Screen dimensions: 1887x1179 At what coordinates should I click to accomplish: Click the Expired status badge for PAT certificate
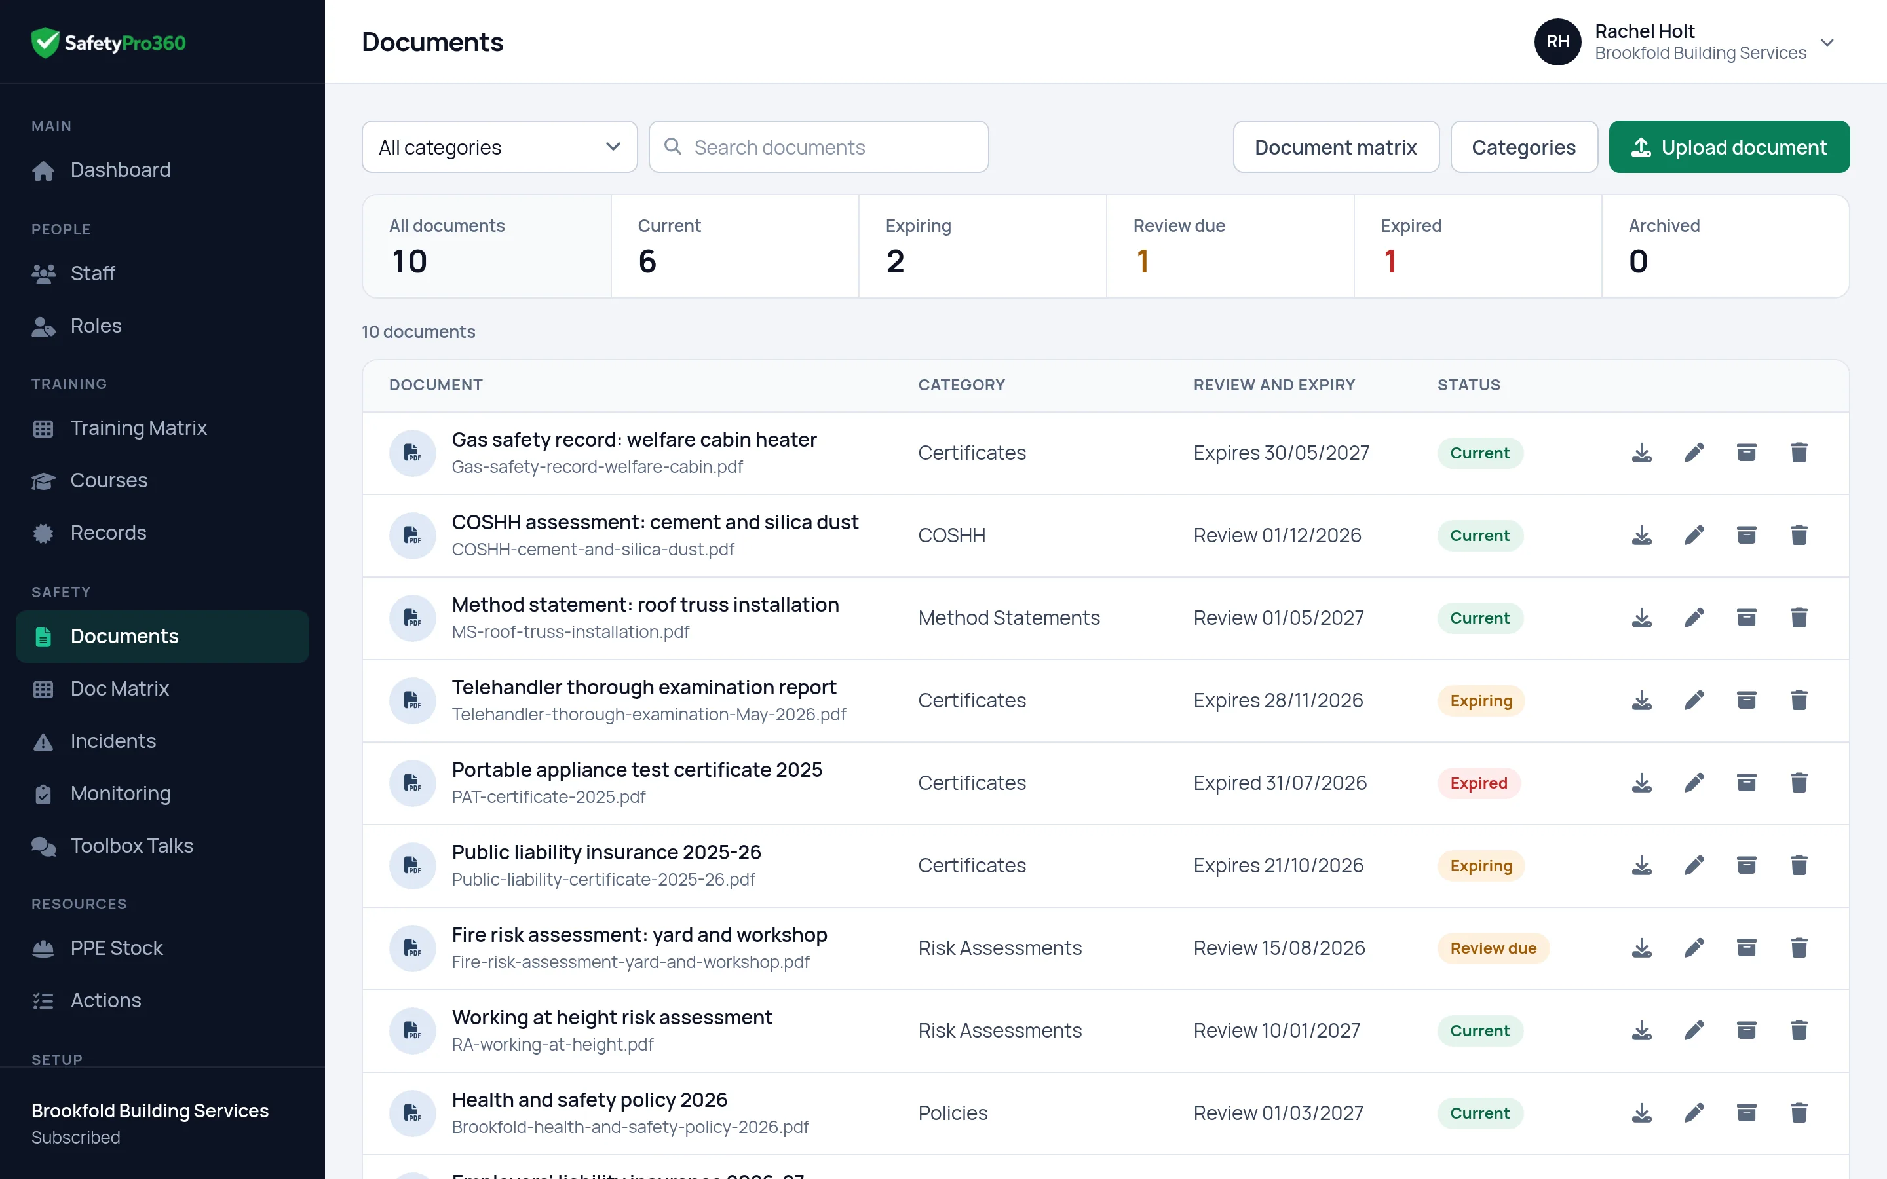[1478, 783]
